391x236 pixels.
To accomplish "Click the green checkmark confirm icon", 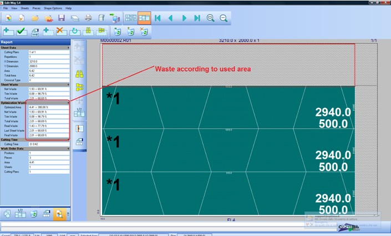I will click(22, 32).
